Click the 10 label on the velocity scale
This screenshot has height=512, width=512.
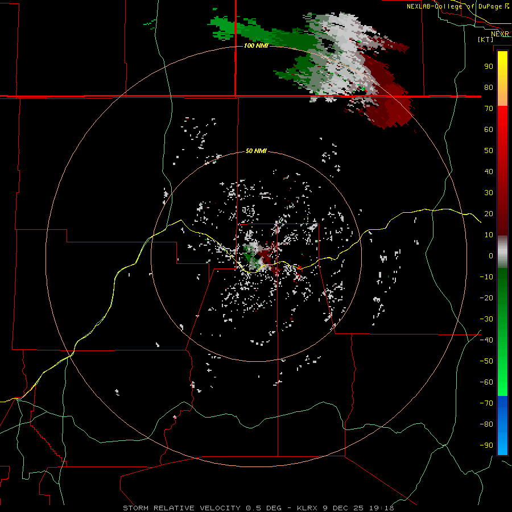(x=489, y=235)
